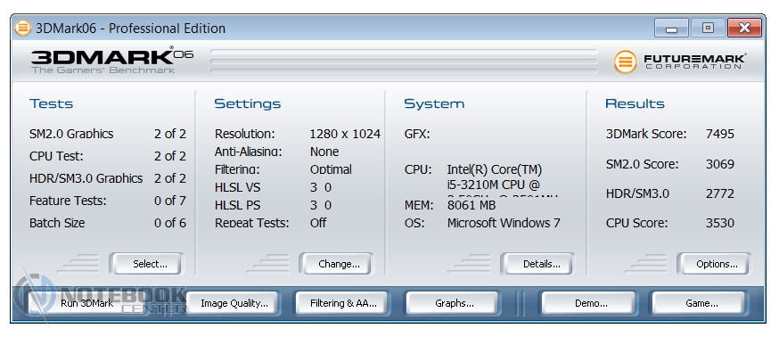Click the HLSL PS setting label

coord(237,205)
